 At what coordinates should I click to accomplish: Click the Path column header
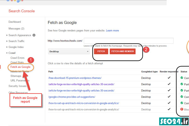click(x=51, y=72)
